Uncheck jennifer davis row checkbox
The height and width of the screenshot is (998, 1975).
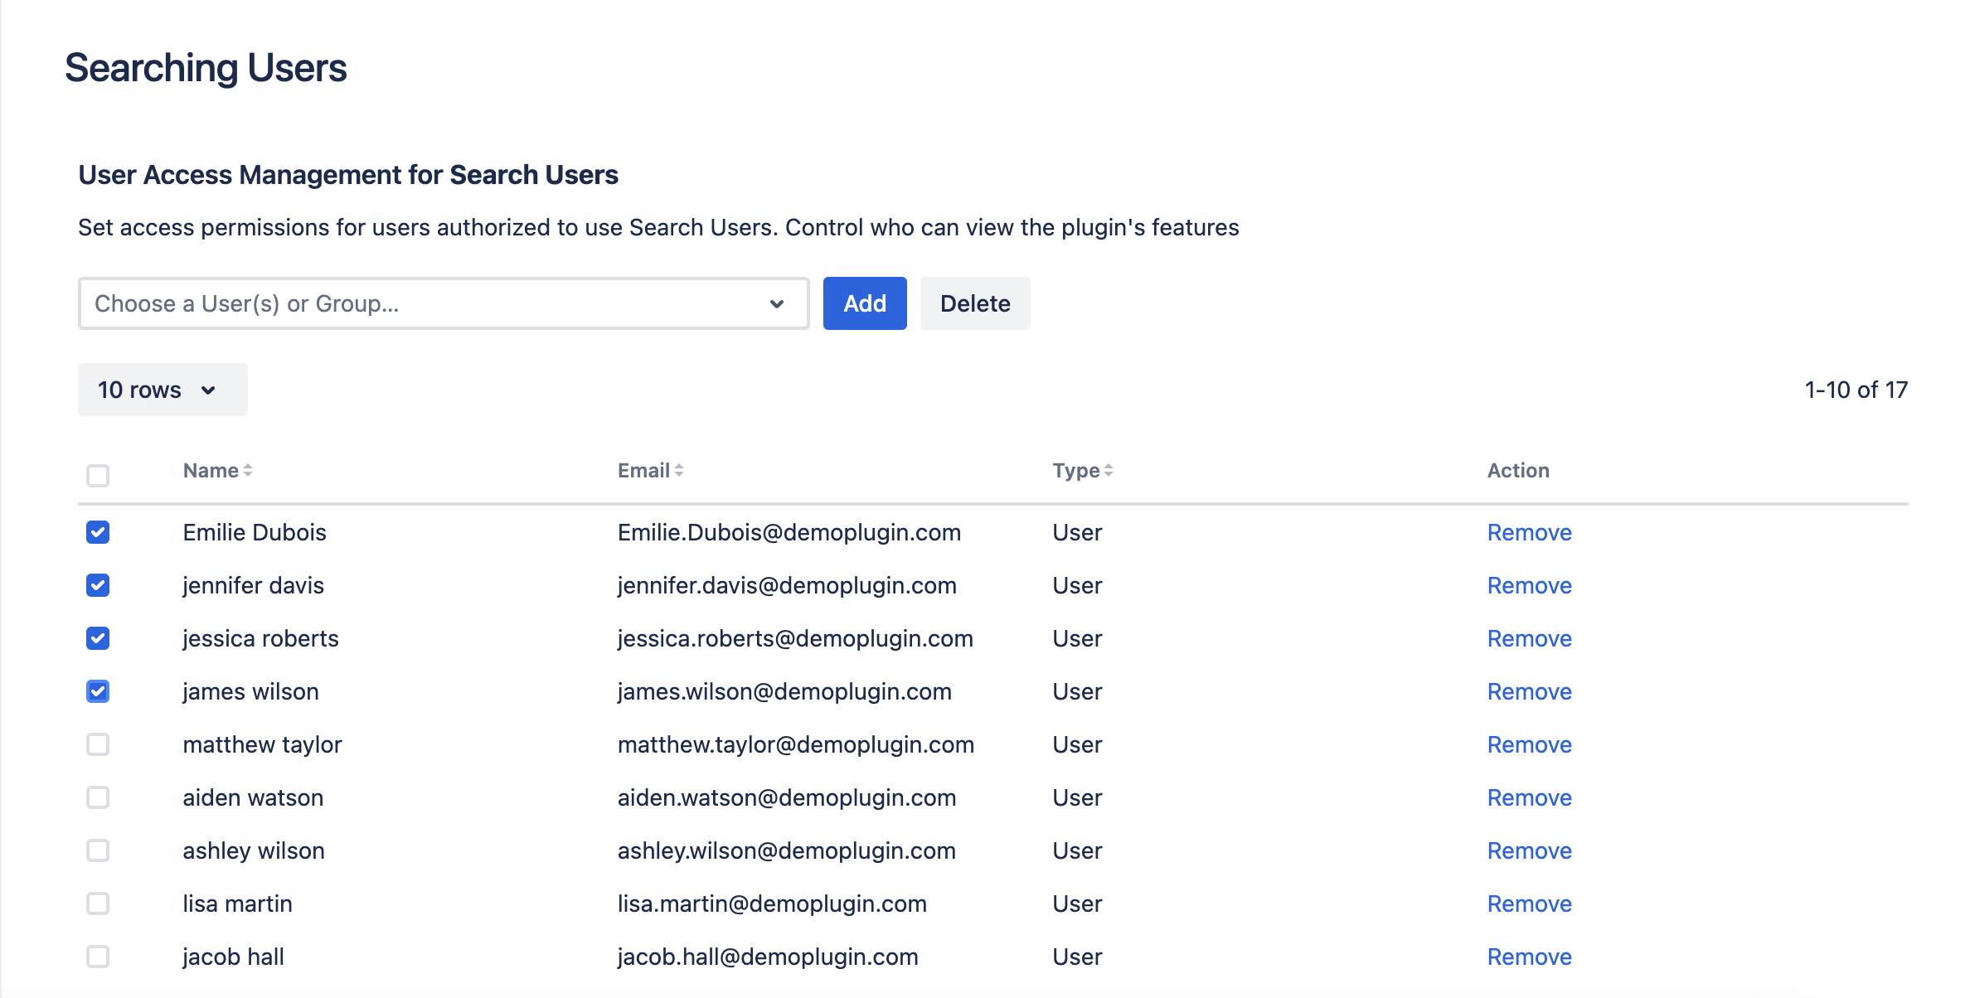coord(98,585)
